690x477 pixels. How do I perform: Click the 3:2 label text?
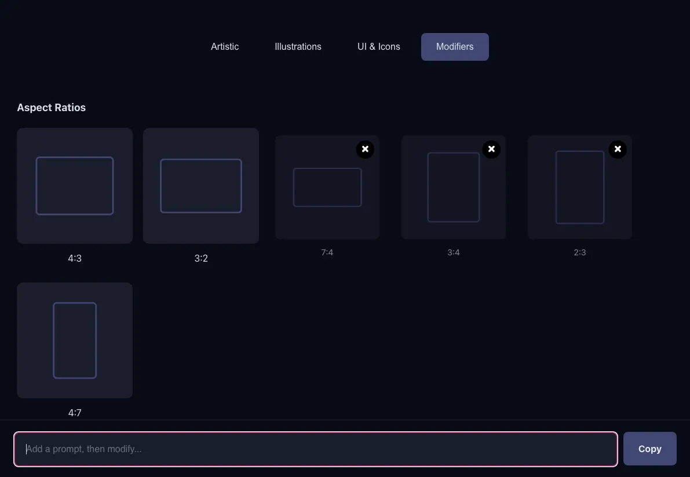[x=201, y=258]
